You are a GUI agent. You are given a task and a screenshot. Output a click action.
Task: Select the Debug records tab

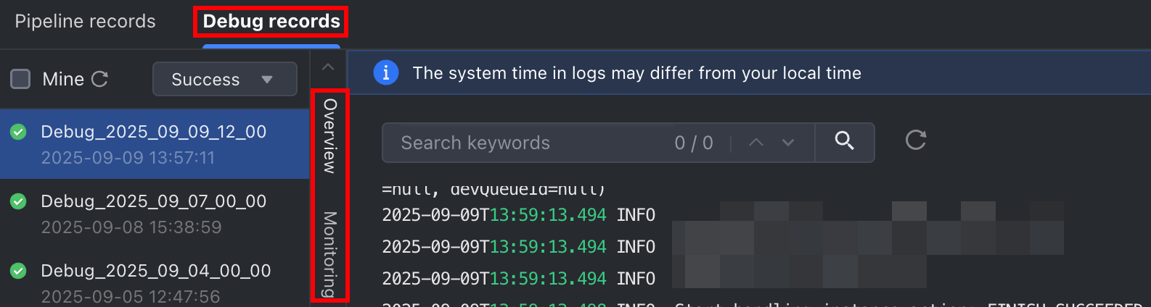(x=271, y=21)
